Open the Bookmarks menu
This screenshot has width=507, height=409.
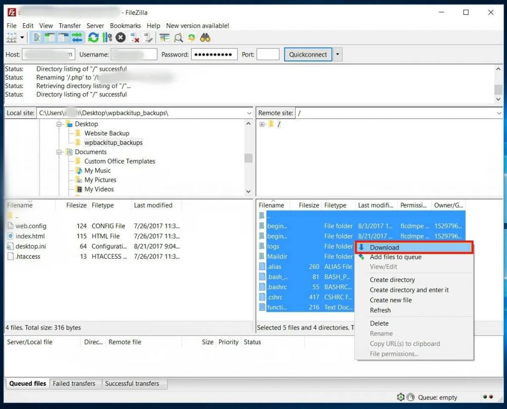[x=125, y=26]
